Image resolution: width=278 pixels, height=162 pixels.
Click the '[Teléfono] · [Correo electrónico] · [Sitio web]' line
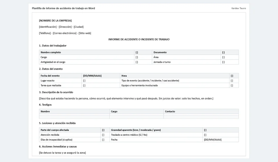(65, 33)
